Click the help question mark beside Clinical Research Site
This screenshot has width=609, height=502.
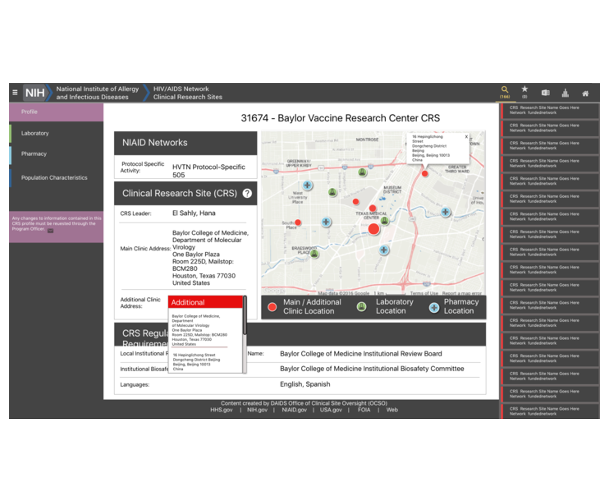[247, 193]
